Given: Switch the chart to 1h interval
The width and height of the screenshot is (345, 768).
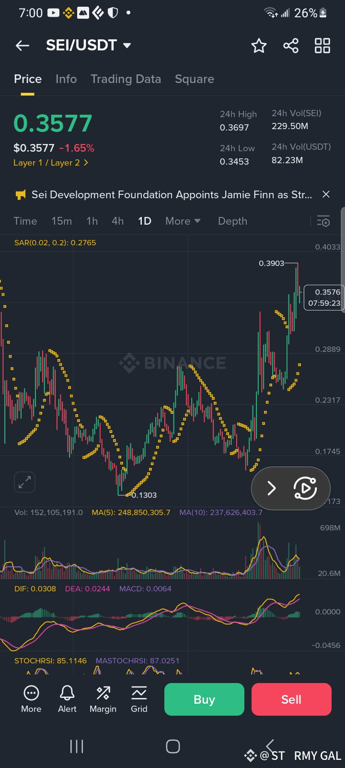Looking at the screenshot, I should point(92,221).
